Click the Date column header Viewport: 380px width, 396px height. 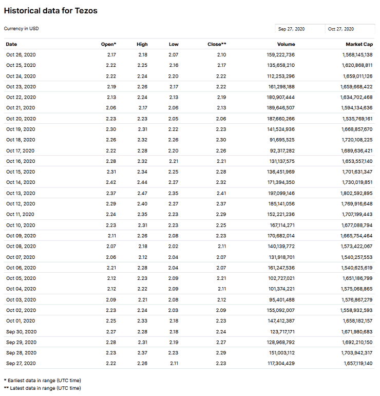click(11, 44)
